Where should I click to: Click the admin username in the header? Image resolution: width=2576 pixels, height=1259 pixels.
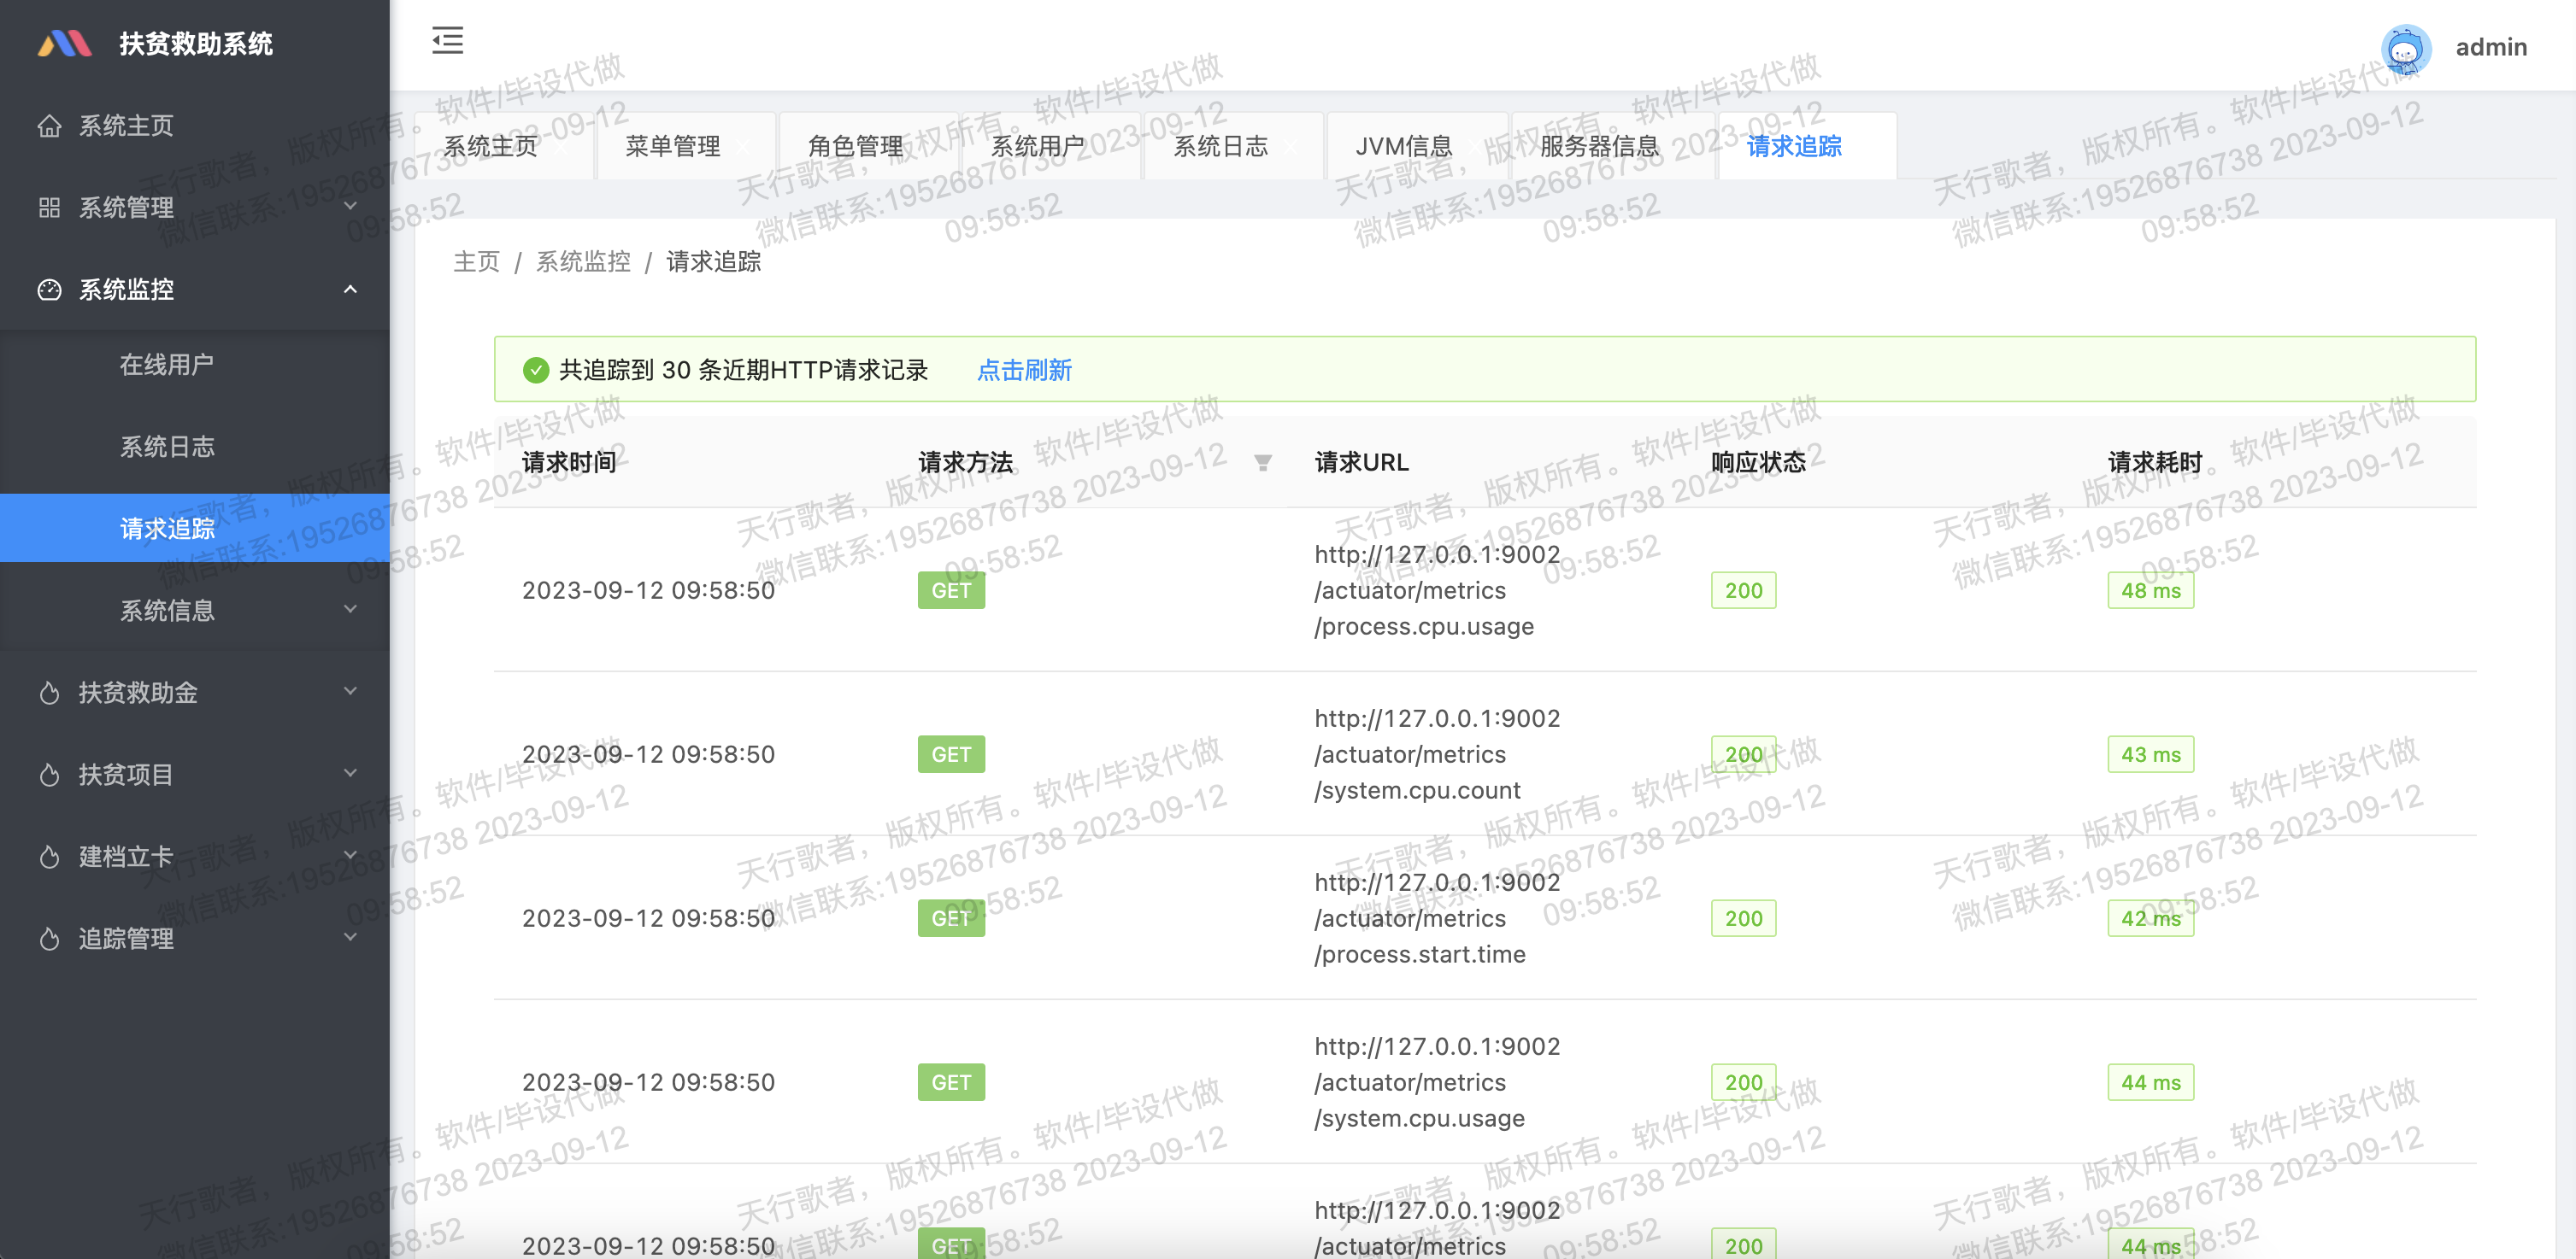(x=2491, y=47)
